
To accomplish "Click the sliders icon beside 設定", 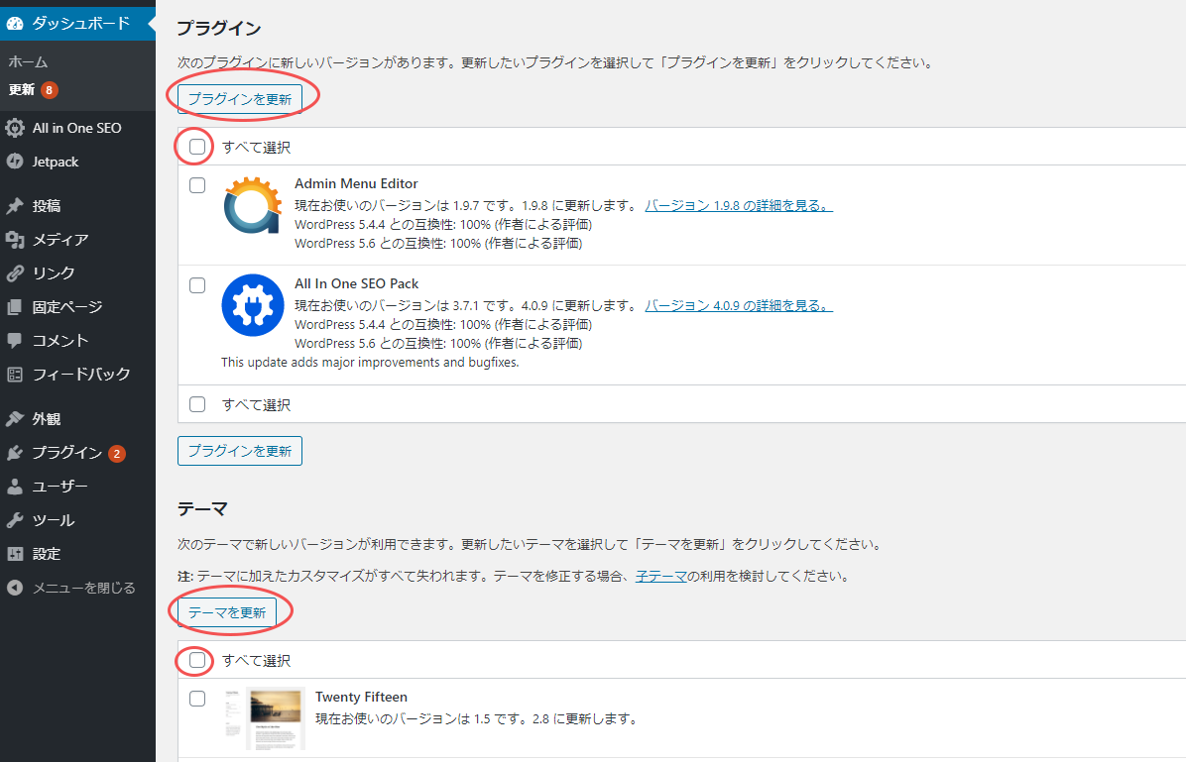I will click(15, 553).
